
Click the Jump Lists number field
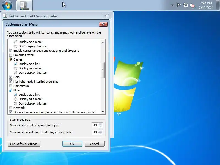(x=95, y=132)
